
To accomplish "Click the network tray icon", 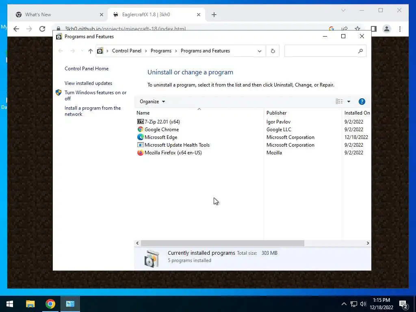I will (354, 304).
